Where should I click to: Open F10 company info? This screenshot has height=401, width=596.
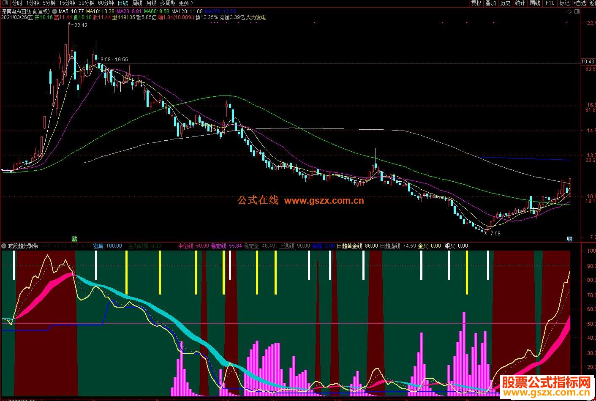550,3
